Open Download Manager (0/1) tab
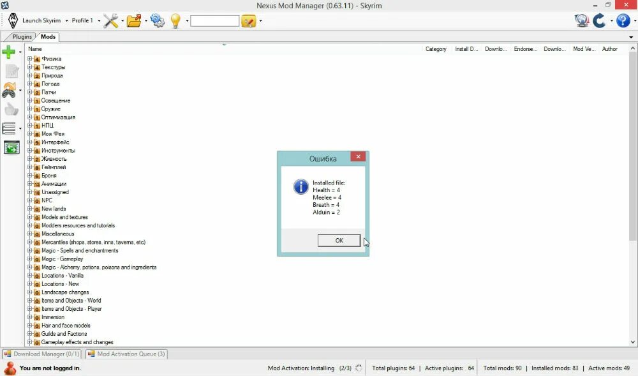The height and width of the screenshot is (376, 638). pyautogui.click(x=42, y=354)
